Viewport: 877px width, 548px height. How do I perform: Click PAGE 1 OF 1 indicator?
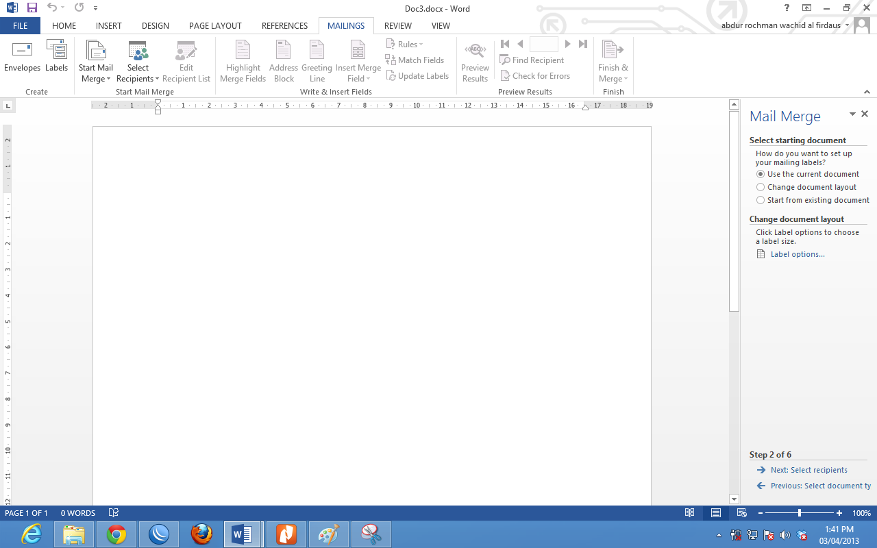tap(26, 513)
